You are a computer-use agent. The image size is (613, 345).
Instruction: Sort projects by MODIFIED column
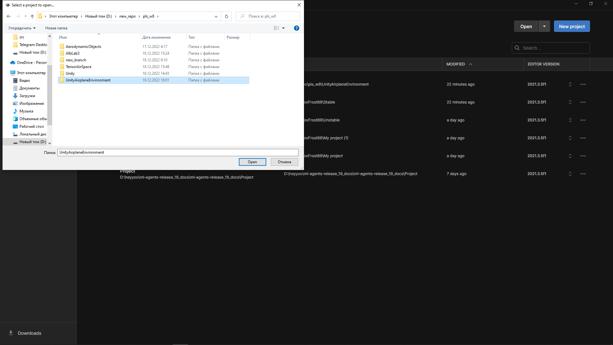coord(459,64)
